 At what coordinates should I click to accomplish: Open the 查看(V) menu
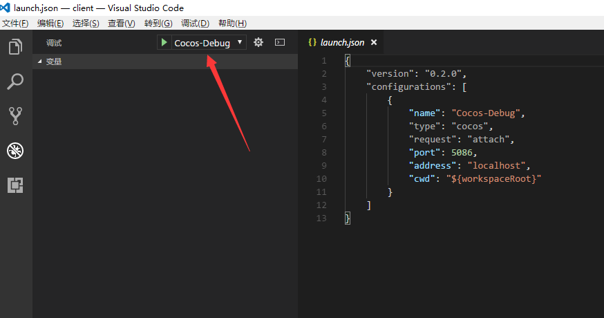122,24
